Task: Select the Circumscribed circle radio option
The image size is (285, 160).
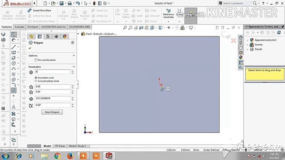Action: (36, 81)
